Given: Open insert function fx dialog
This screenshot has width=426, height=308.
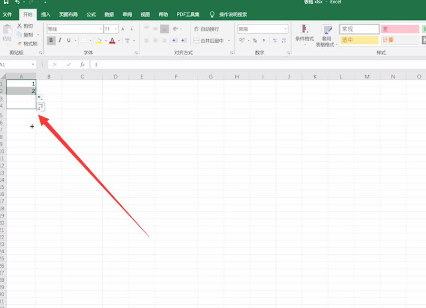Looking at the screenshot, I should (82, 64).
